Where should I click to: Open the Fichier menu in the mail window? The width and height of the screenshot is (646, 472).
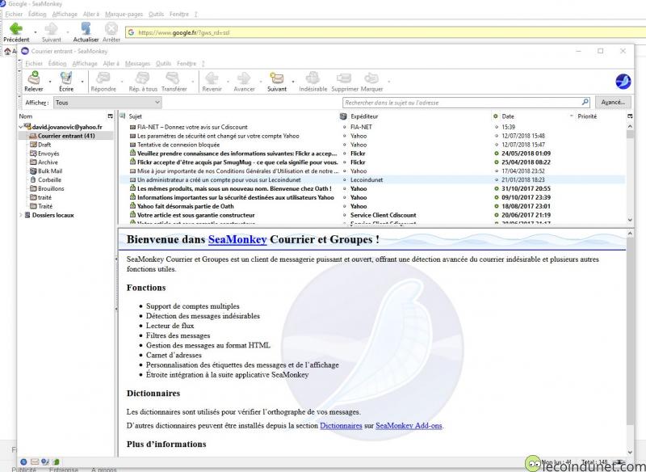34,64
